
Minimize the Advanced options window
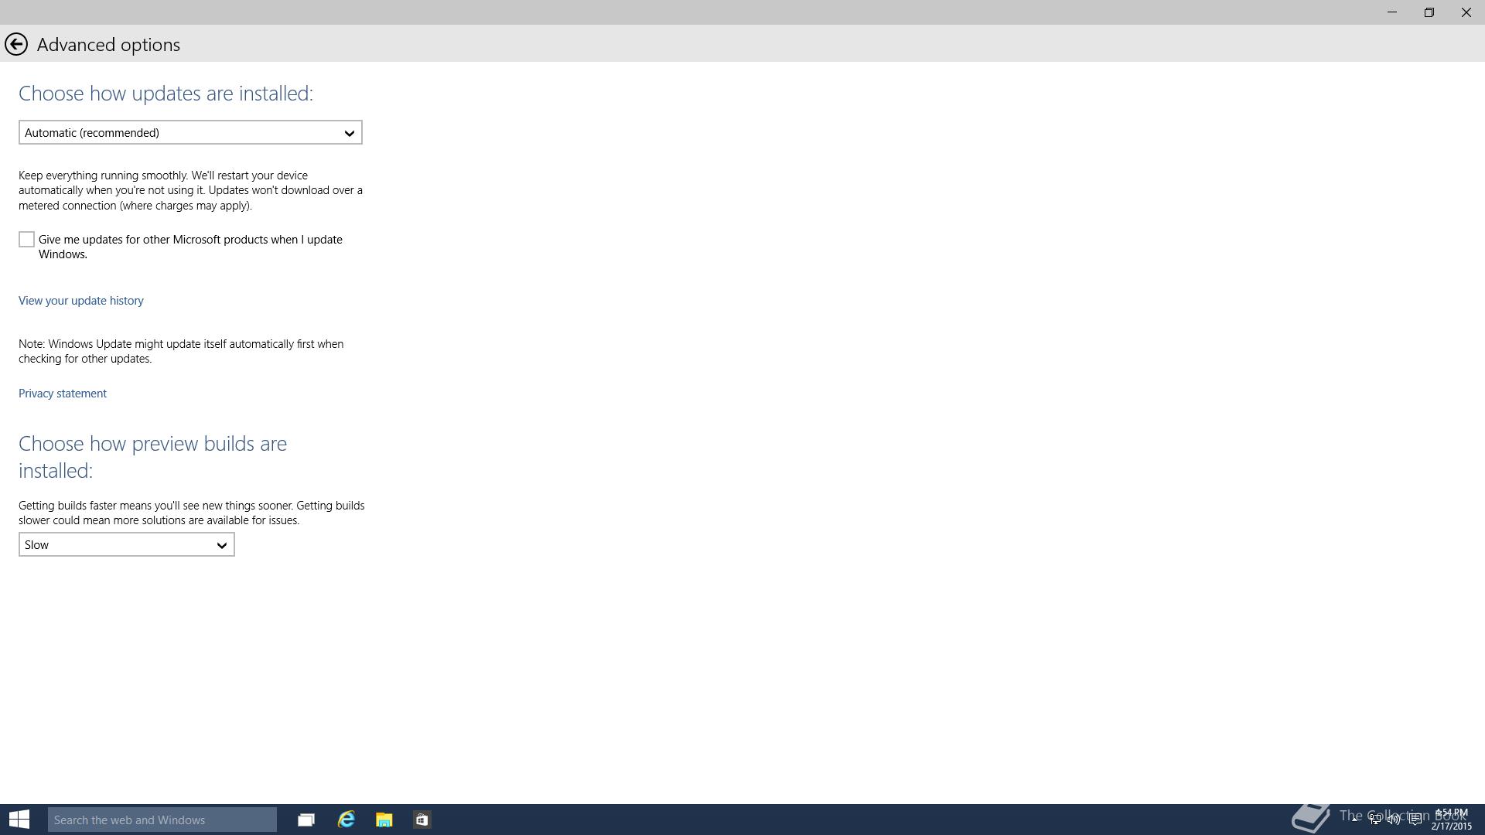coord(1392,12)
